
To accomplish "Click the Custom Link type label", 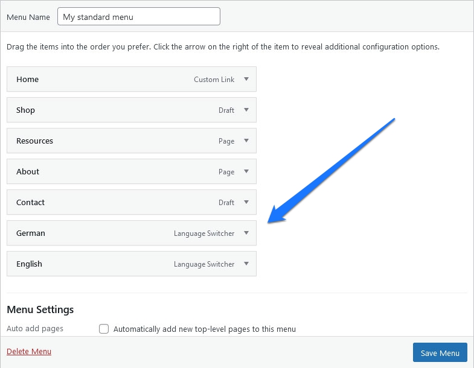I will point(214,80).
